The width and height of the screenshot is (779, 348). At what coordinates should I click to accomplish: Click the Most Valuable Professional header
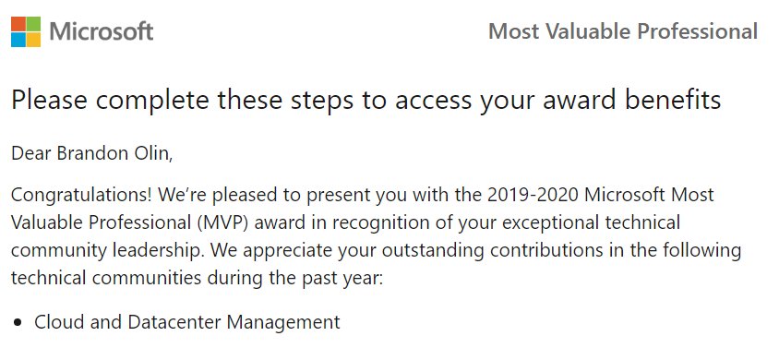point(623,31)
